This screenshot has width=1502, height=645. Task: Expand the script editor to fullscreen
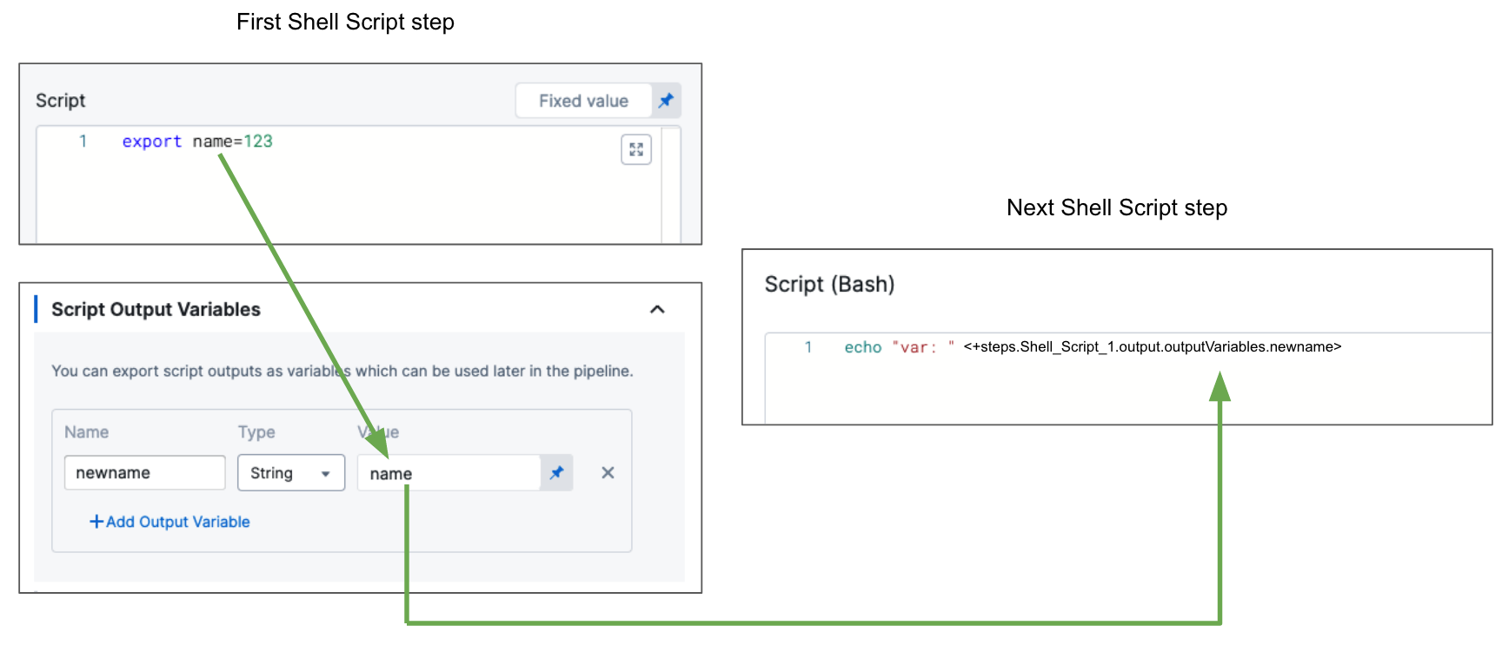636,150
